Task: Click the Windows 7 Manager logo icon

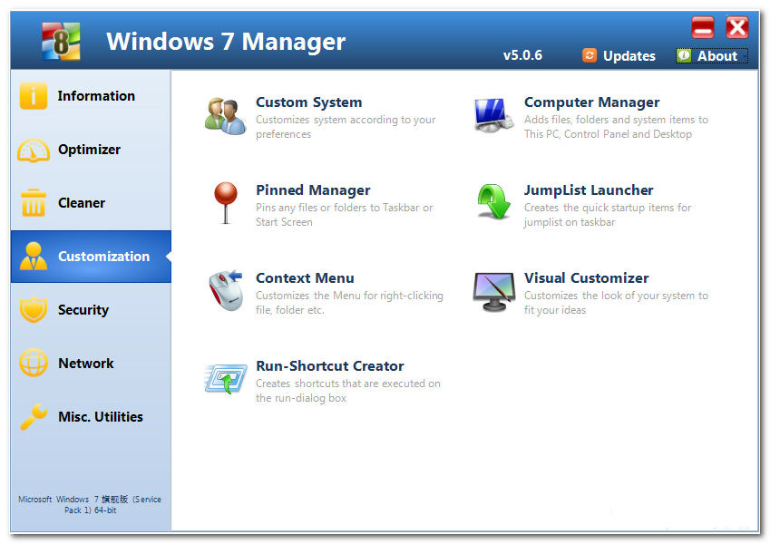Action: click(61, 41)
